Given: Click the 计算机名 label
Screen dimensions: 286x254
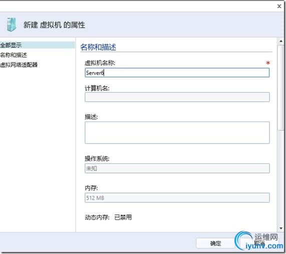Looking at the screenshot, I should (x=97, y=88).
